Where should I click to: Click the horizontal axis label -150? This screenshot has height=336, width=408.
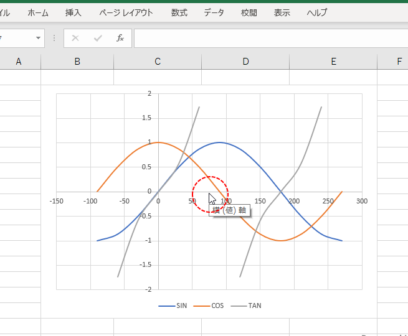coord(57,201)
